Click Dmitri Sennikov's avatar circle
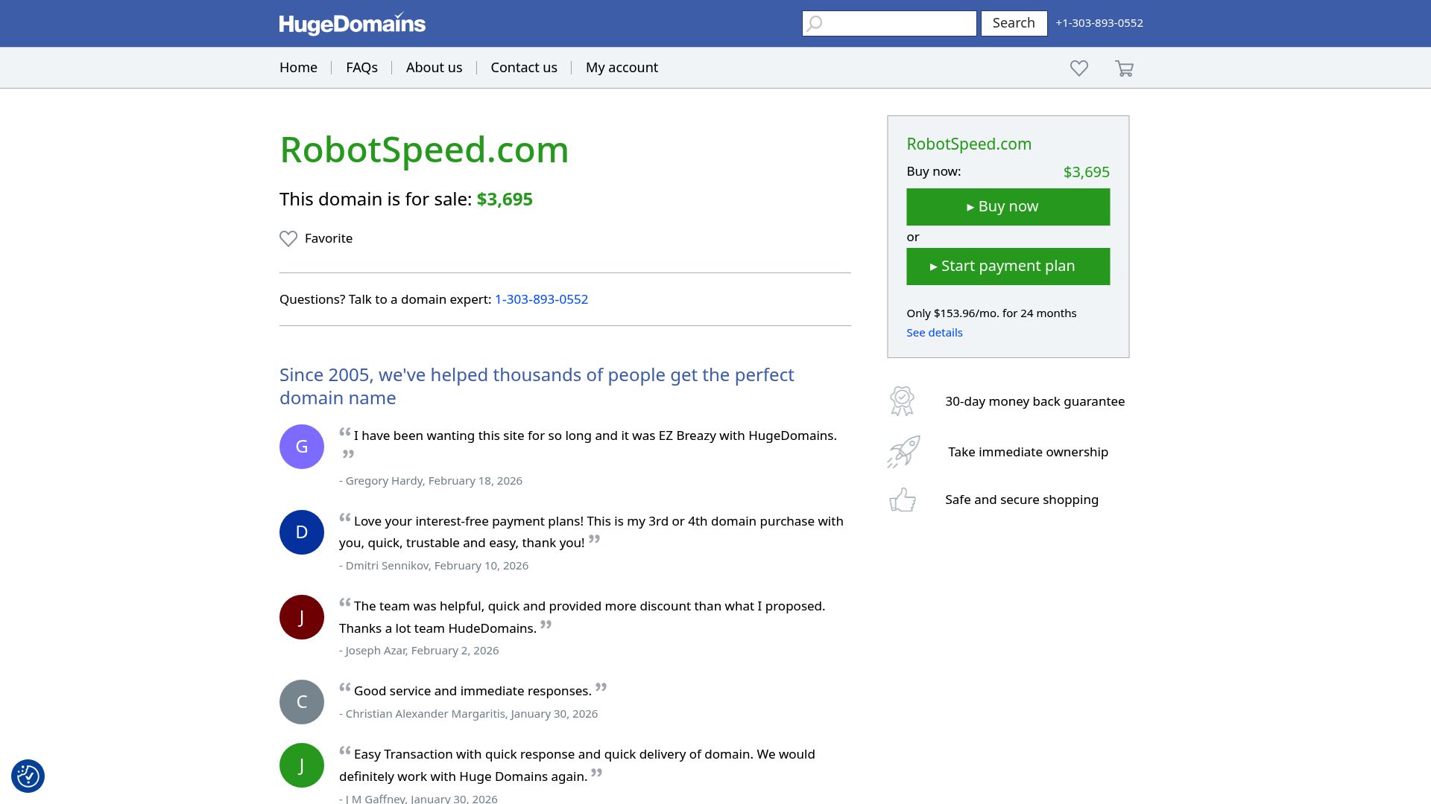This screenshot has width=1431, height=804. point(301,532)
